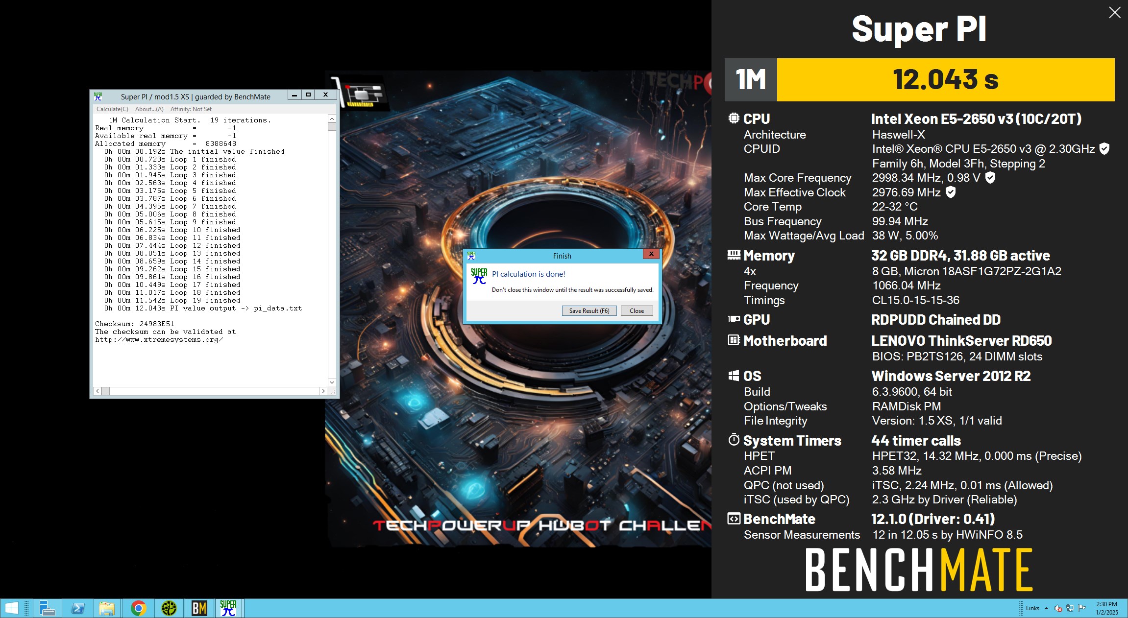Open Windows PowerShell from the taskbar

pos(78,608)
